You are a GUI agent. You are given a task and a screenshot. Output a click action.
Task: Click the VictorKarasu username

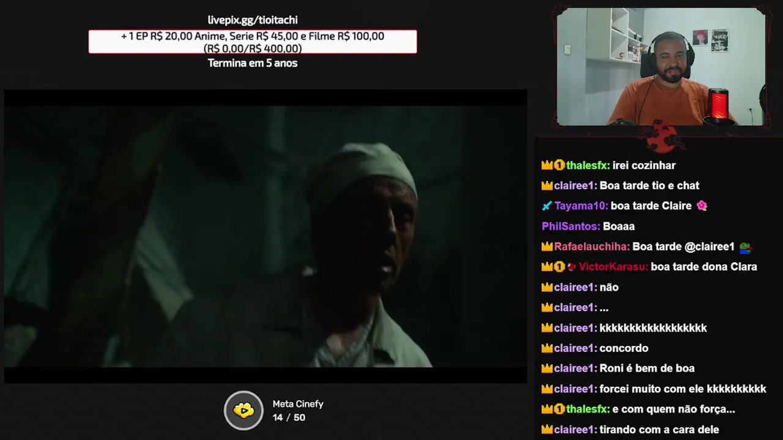coord(614,267)
